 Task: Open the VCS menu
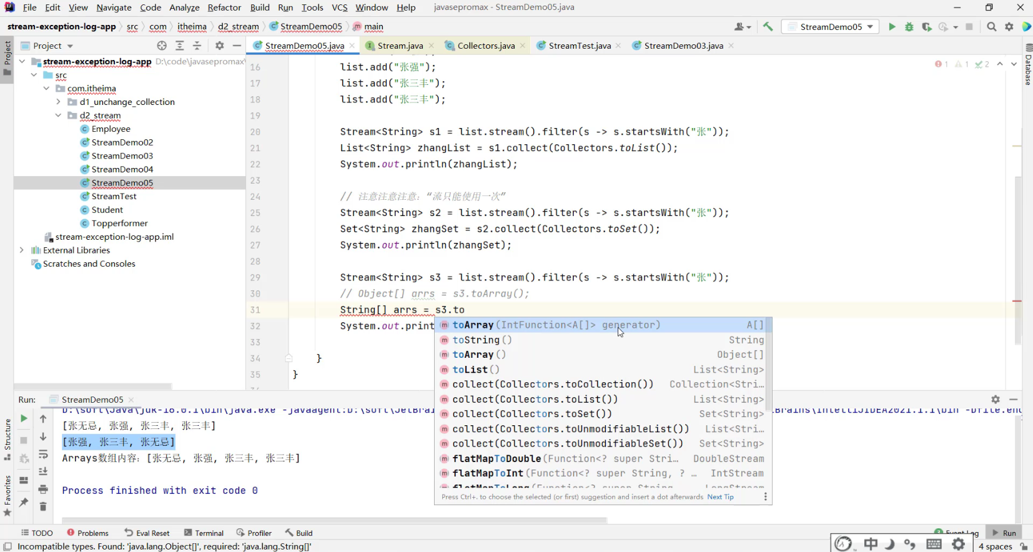coord(339,7)
